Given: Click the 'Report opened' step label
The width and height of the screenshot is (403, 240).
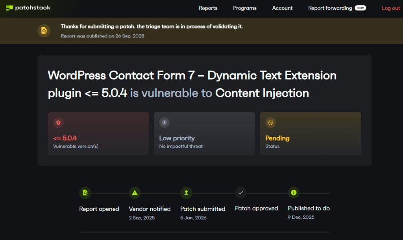Looking at the screenshot, I should [99, 209].
